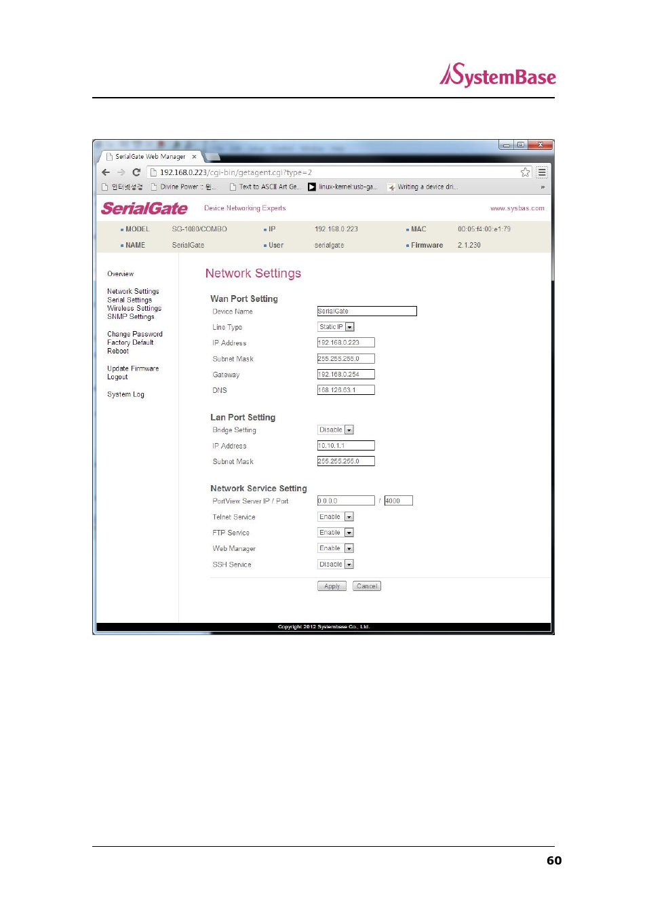Open the Line Type Static IP dropdown
Image resolution: width=647 pixels, height=916 pixels.
pyautogui.click(x=336, y=327)
